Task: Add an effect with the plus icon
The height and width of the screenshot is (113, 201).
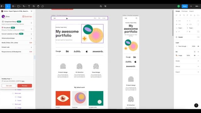Action: coord(198,67)
